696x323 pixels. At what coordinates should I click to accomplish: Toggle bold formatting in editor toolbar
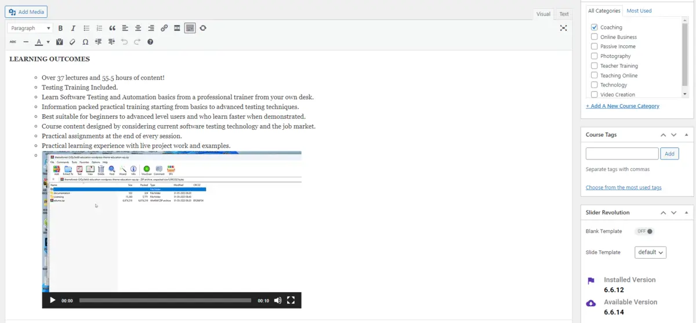[60, 28]
